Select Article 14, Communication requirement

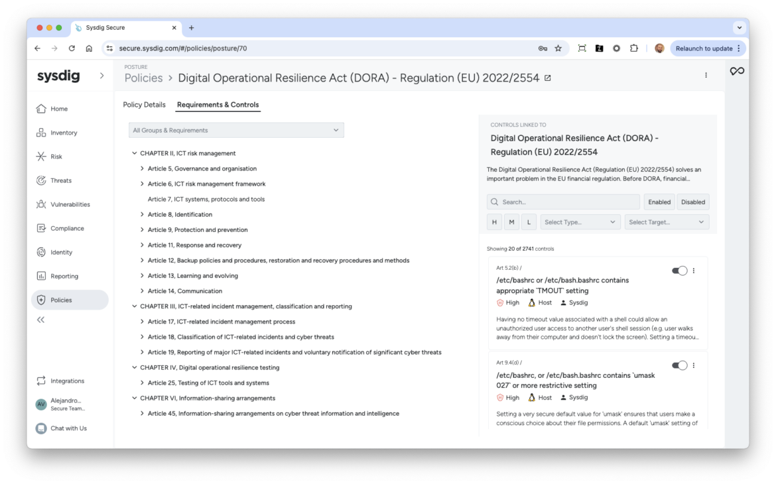point(185,291)
